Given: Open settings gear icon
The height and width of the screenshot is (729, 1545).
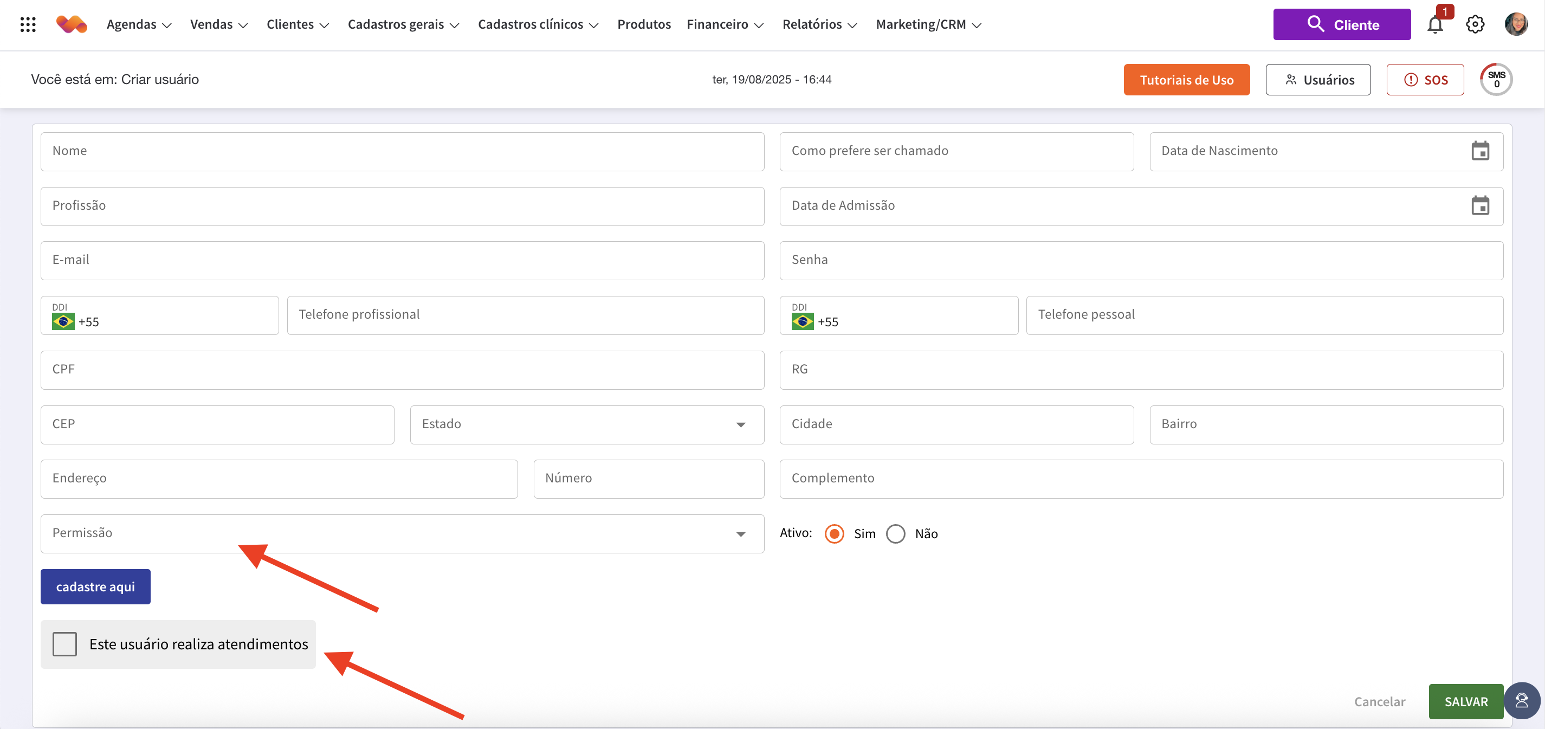Looking at the screenshot, I should coord(1475,24).
